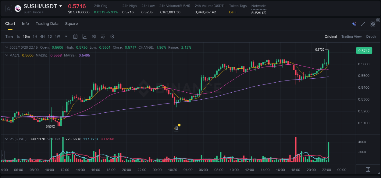This screenshot has width=381, height=178.
Task: Open the chart type selector icon
Action: (x=84, y=36)
